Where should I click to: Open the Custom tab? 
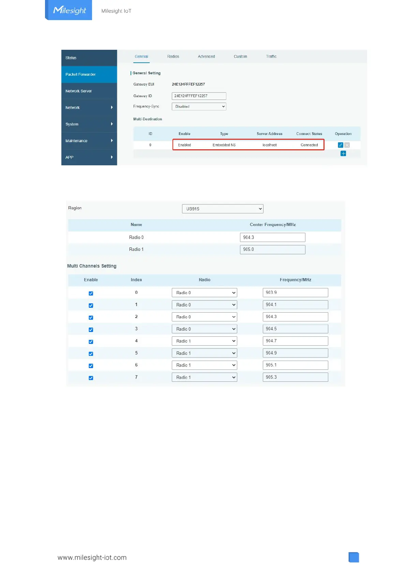[240, 57]
